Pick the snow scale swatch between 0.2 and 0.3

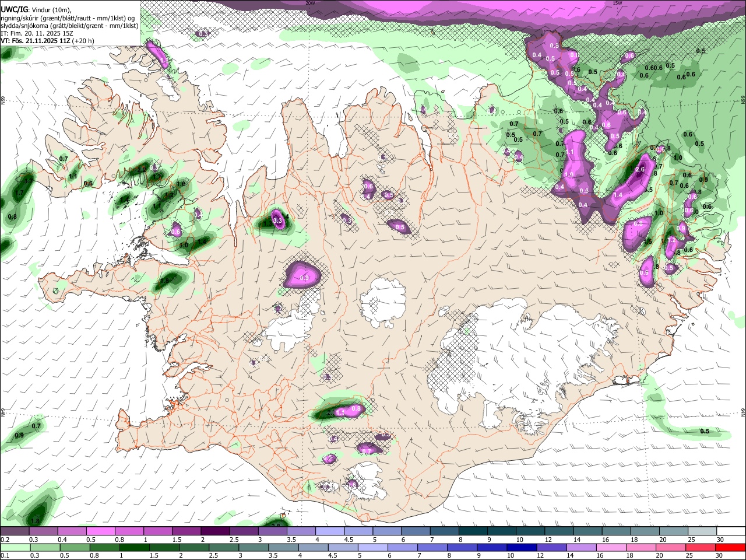point(15,531)
